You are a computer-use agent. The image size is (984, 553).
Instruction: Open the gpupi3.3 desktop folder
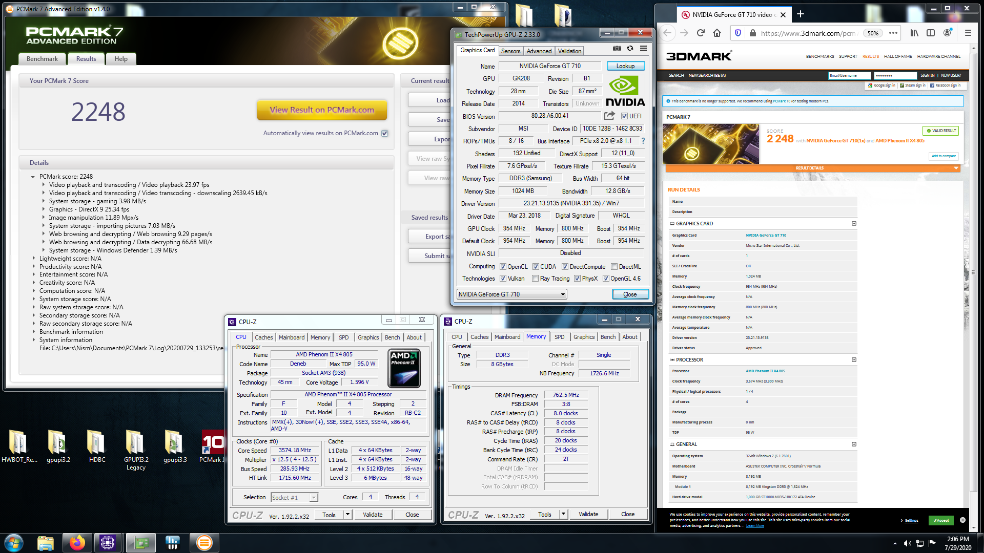(x=175, y=446)
